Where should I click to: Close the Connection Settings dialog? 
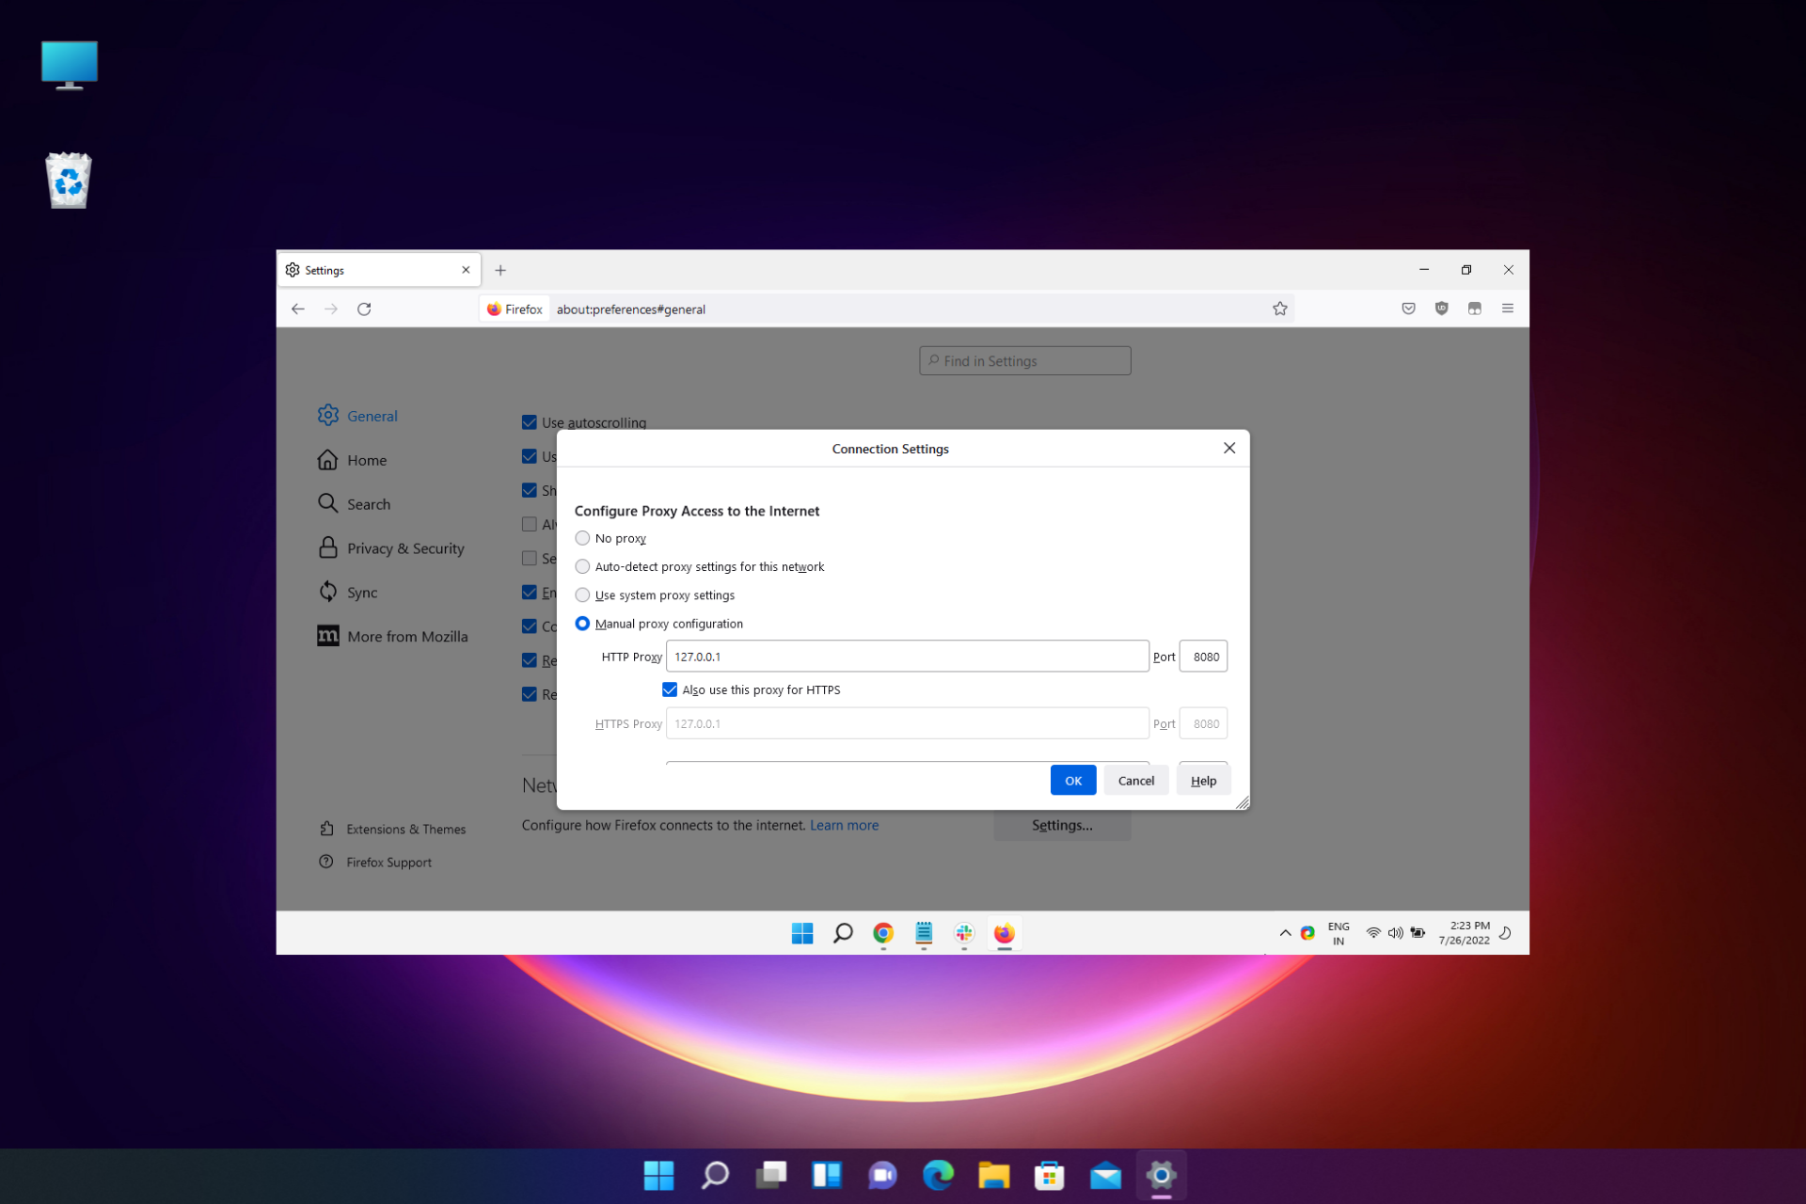pos(1228,448)
